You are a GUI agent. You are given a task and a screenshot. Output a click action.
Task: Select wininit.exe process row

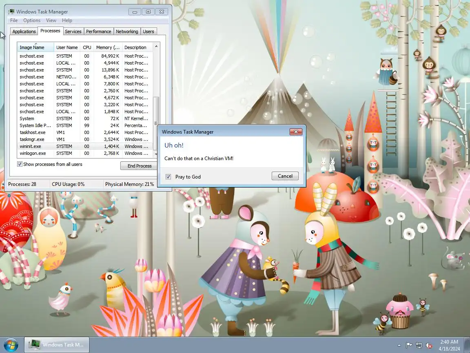pos(85,146)
